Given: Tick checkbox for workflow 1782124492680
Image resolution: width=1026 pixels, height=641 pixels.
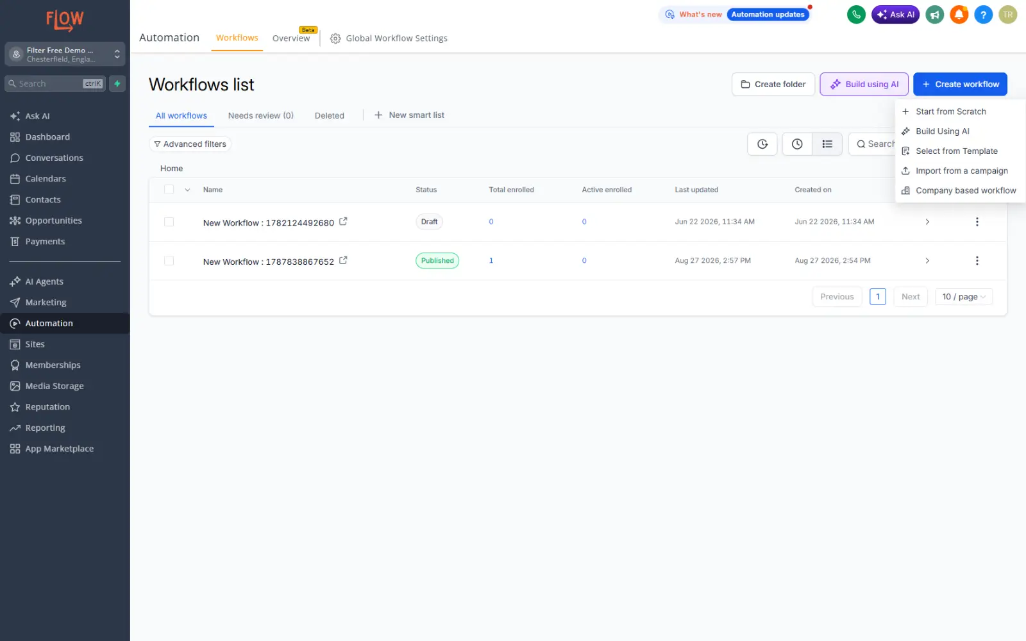Looking at the screenshot, I should [169, 222].
